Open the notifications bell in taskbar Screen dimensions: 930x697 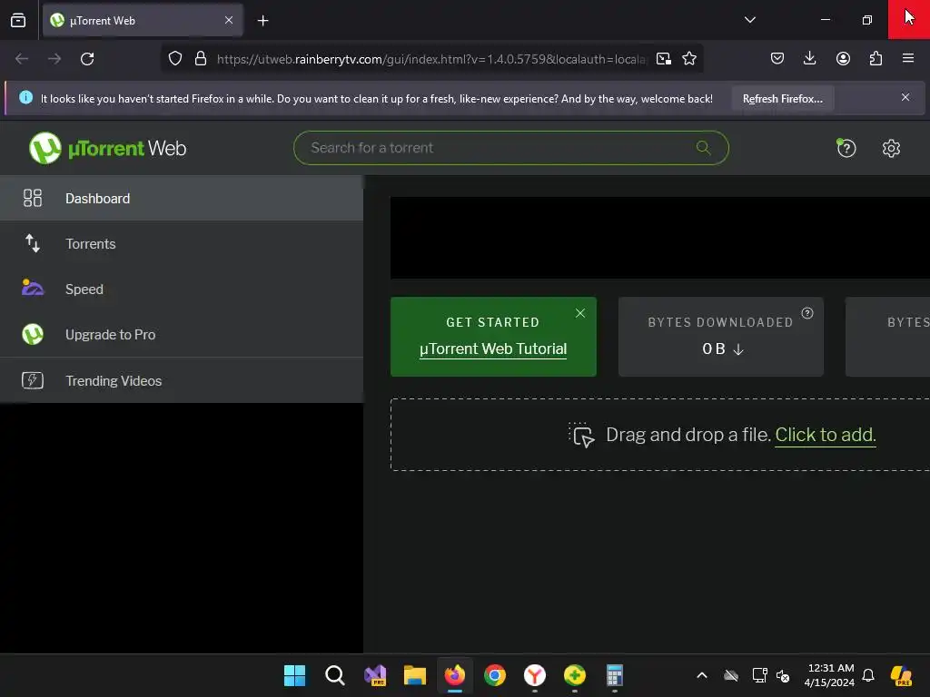(x=868, y=675)
